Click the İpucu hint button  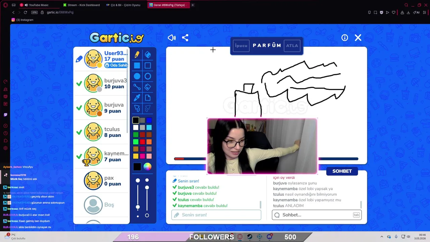[241, 46]
